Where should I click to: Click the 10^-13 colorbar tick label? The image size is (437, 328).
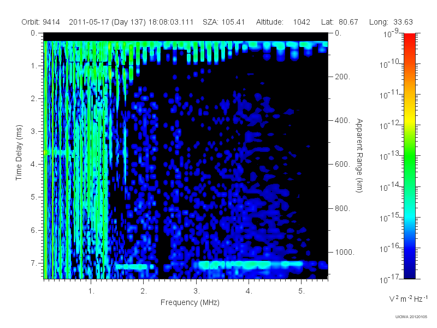click(x=391, y=156)
